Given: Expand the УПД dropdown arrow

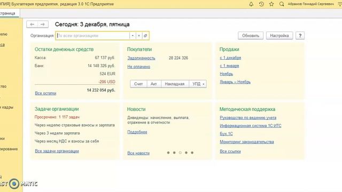Looking at the screenshot, I should pyautogui.click(x=204, y=84).
